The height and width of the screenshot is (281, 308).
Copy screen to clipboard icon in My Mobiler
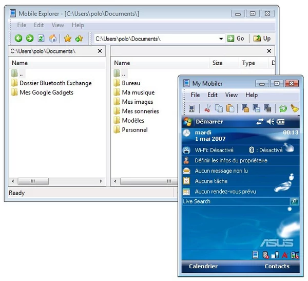[245, 108]
